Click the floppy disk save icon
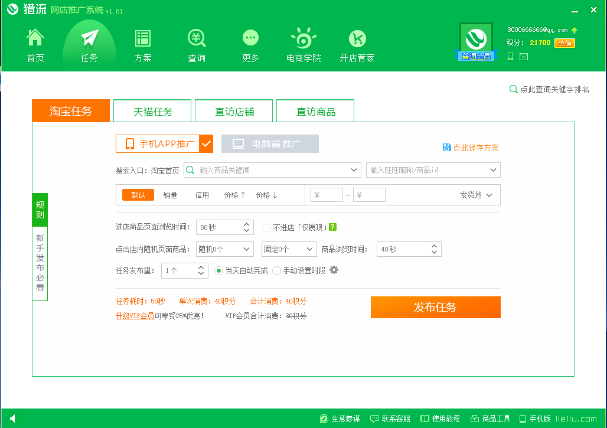607x428 pixels. click(x=446, y=148)
